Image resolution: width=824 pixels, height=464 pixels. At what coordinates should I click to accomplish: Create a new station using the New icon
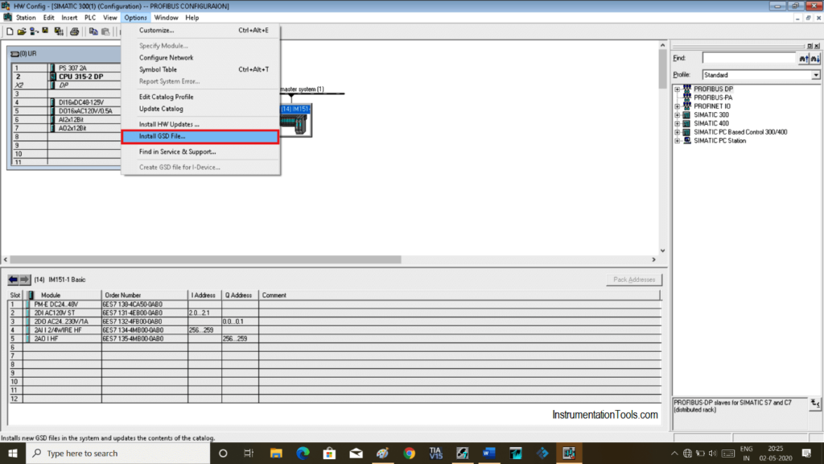(10, 31)
